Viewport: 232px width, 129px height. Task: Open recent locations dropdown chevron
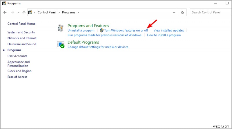(19, 12)
